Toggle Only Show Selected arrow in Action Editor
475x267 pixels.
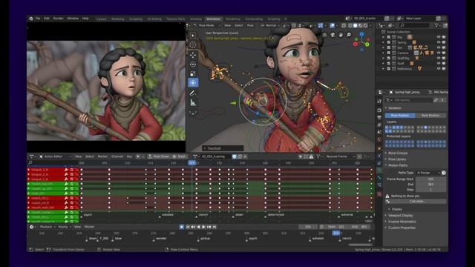pyautogui.click(x=301, y=156)
